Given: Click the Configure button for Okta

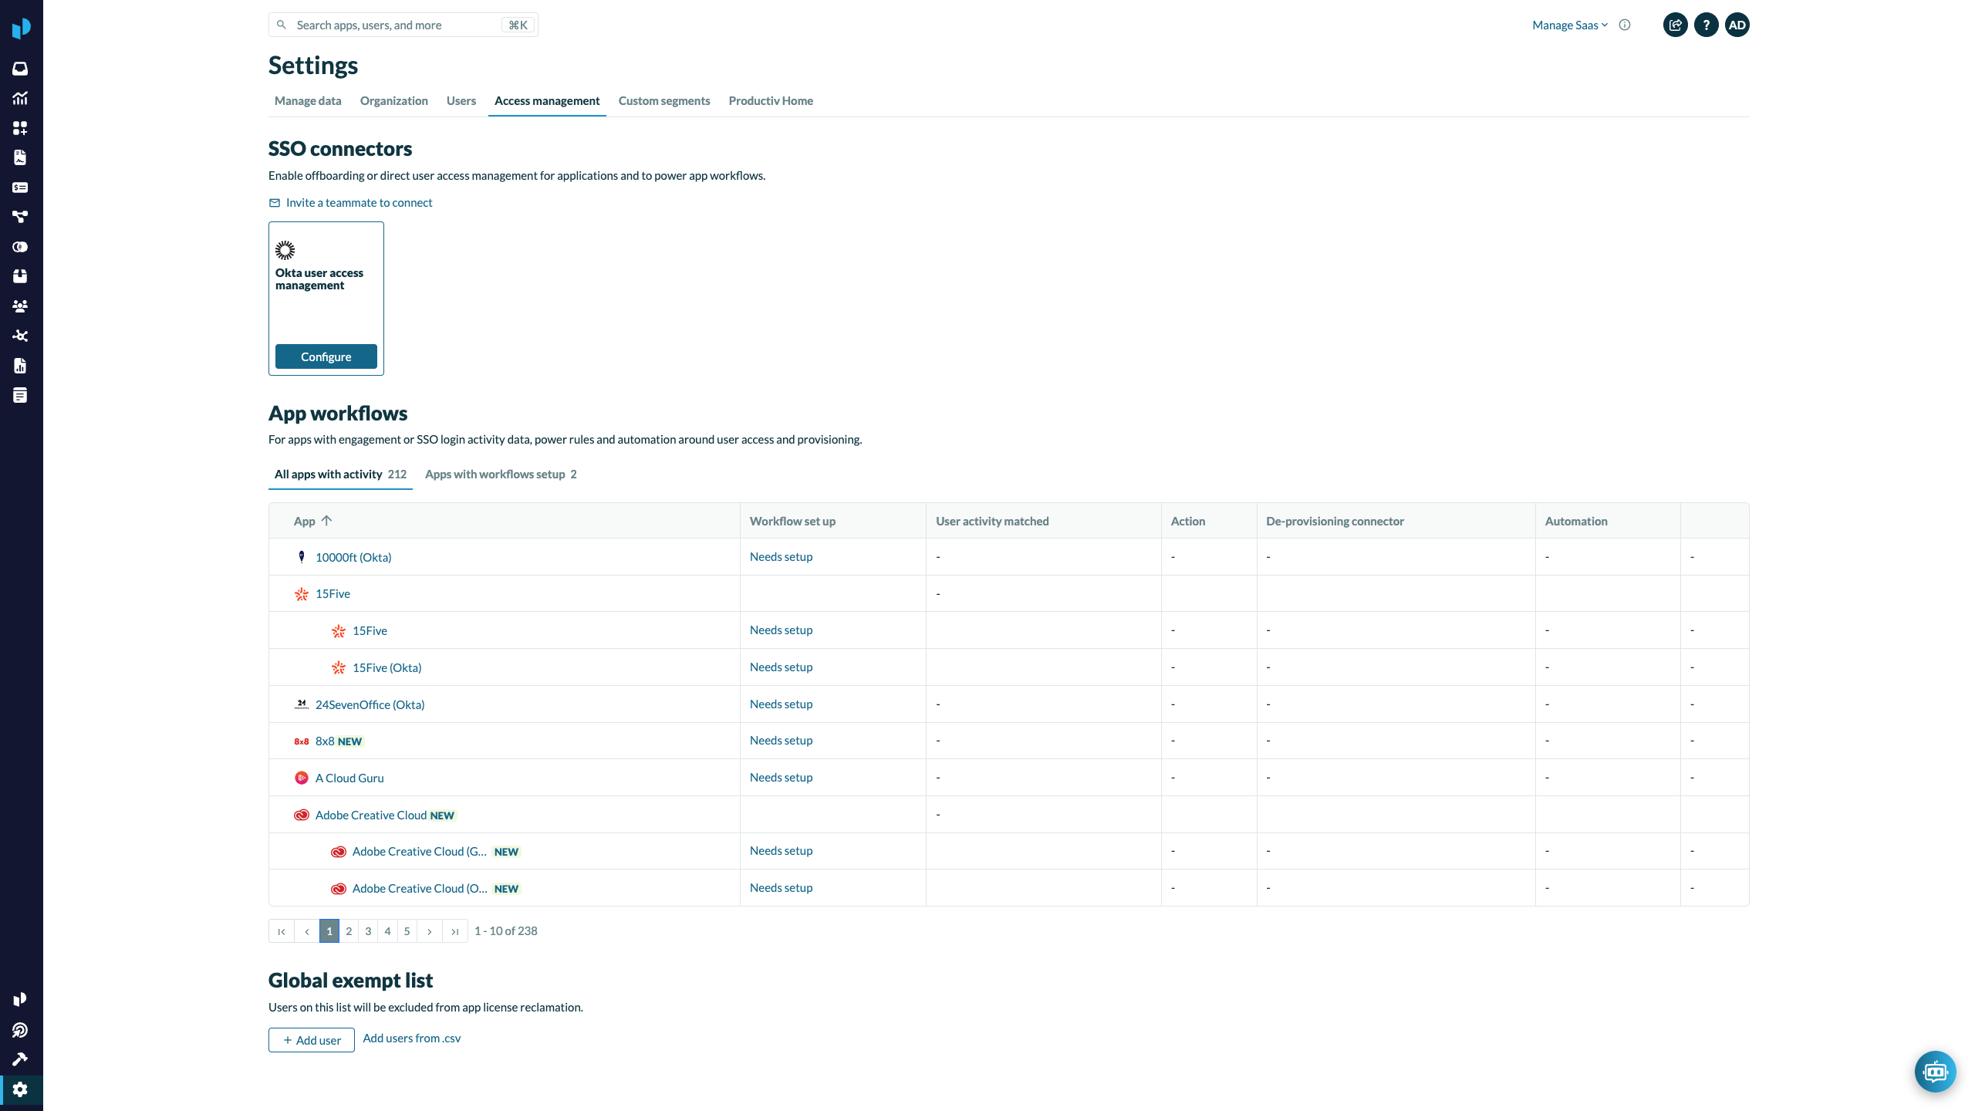Looking at the screenshot, I should click(x=326, y=356).
